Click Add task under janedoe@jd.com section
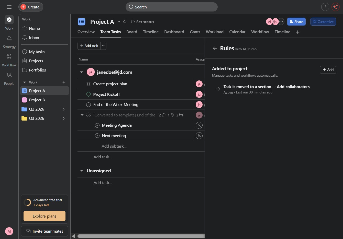 (x=103, y=157)
